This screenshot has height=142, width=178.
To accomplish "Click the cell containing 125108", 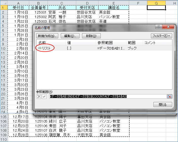I will [x=39, y=135].
